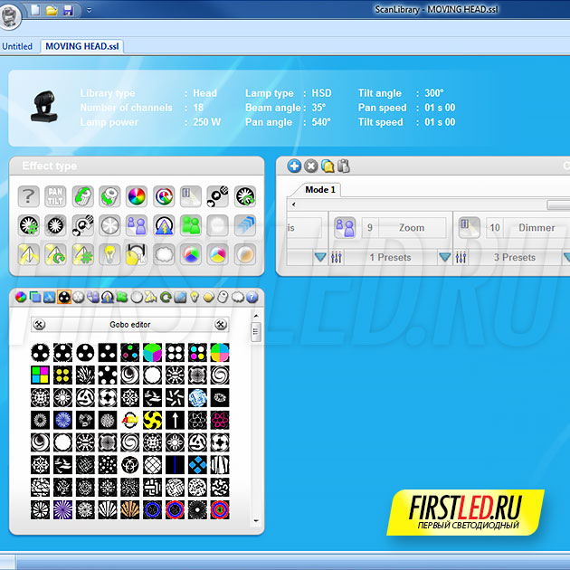Image resolution: width=570 pixels, height=570 pixels.
Task: Switch to the Untitled tab
Action: click(17, 46)
